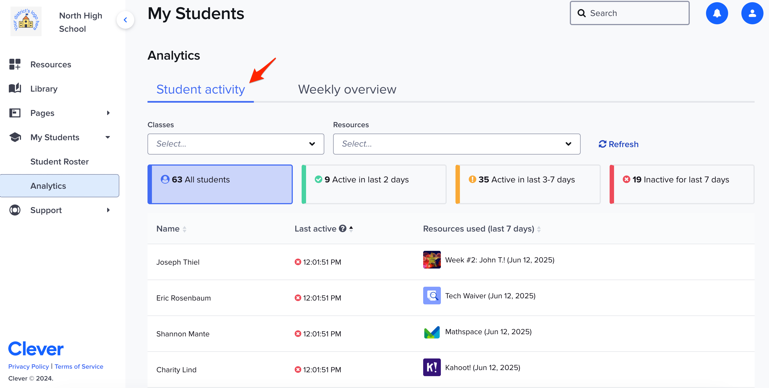This screenshot has height=388, width=769.
Task: Filter by Active in last 3-7 days
Action: 528,184
